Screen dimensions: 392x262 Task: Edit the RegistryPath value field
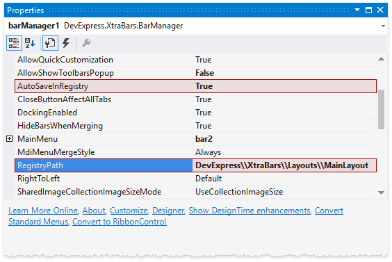tap(284, 165)
